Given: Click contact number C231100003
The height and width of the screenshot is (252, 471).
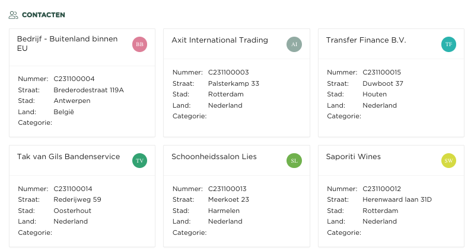Looking at the screenshot, I should point(228,72).
